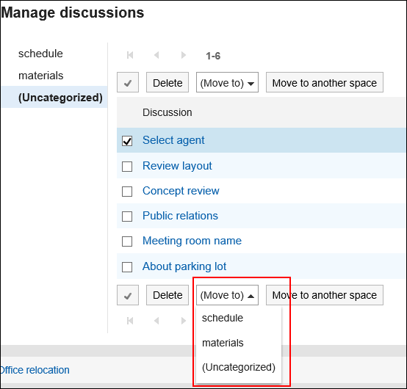Click the top Delete button

point(168,82)
